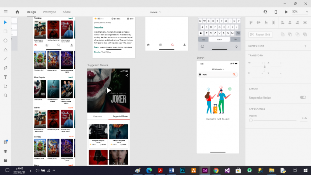Click the share icon on Joker artboard
The width and height of the screenshot is (311, 175).
pyautogui.click(x=127, y=75)
